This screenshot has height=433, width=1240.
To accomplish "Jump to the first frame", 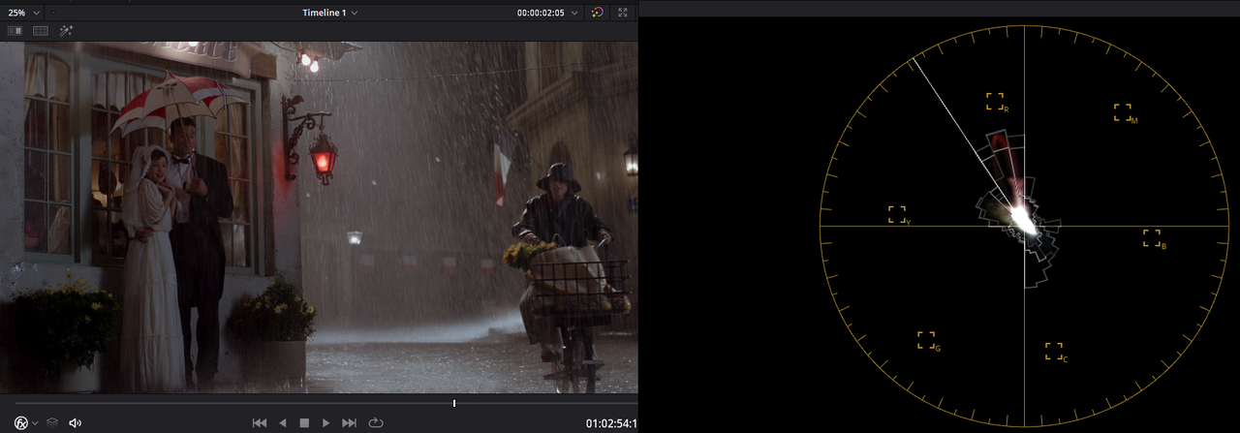I will coord(260,423).
